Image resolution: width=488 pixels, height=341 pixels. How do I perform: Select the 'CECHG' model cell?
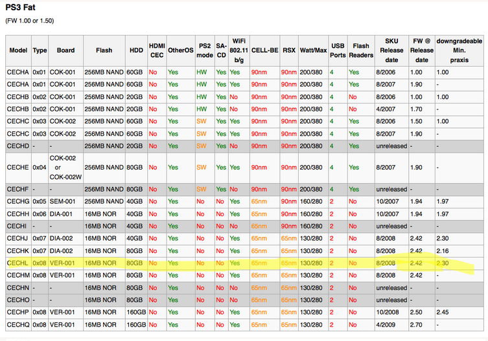[18, 201]
